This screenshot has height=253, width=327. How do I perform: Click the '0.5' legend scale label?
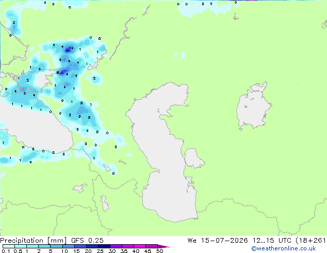pyautogui.click(x=18, y=251)
